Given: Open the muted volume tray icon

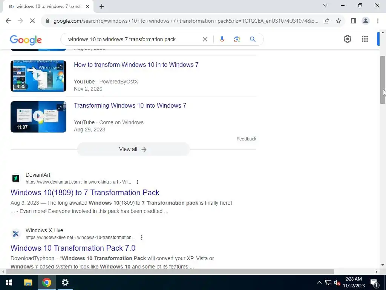Looking at the screenshot, I should coord(337,282).
